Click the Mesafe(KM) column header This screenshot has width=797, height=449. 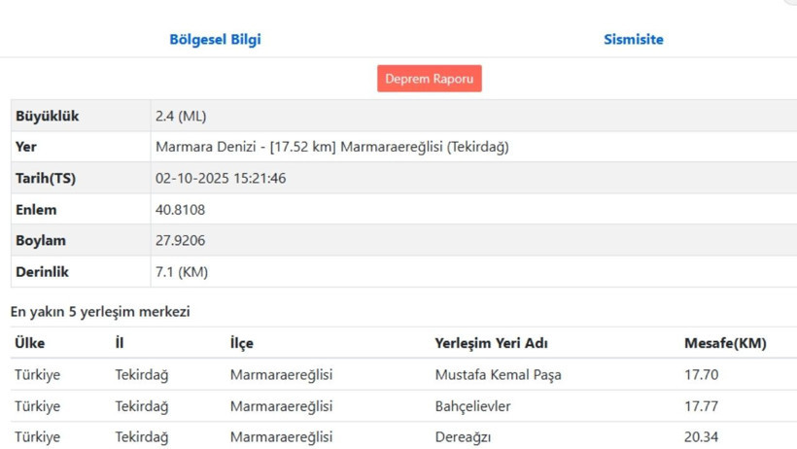[x=724, y=343]
